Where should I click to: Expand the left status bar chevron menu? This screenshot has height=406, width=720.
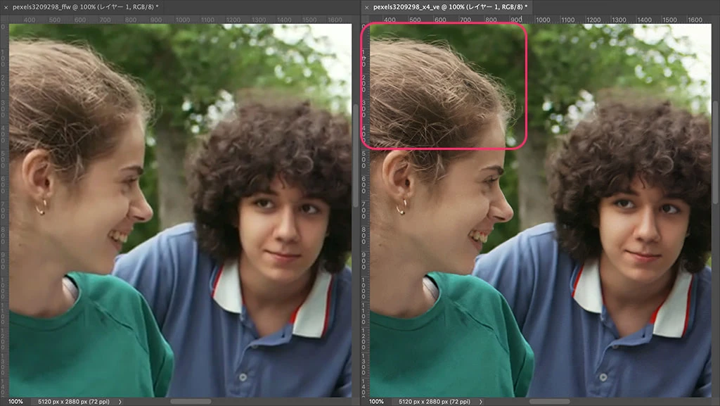(120, 401)
